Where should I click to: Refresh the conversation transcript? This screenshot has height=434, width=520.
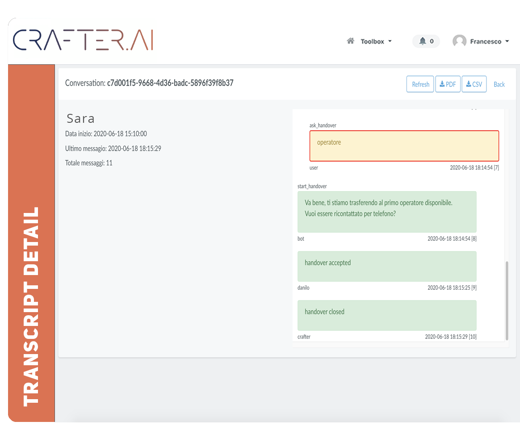(420, 84)
